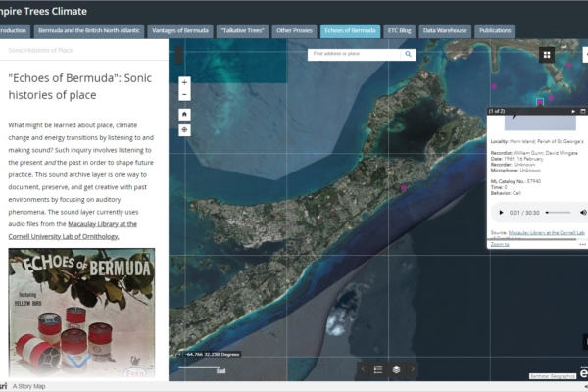Screen dimensions: 588x392
Task: Go to next popup feature
Action: [x=573, y=112]
